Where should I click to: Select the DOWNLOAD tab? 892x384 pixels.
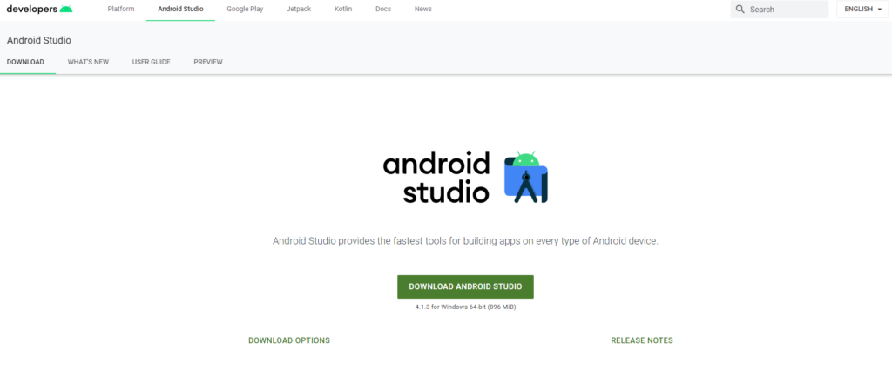(x=25, y=62)
